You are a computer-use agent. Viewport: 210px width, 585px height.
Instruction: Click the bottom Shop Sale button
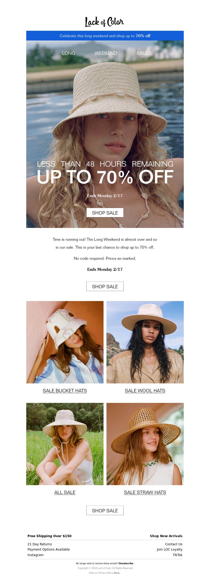(105, 510)
